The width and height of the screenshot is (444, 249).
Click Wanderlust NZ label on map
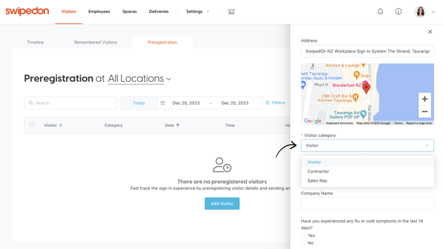[x=347, y=85]
